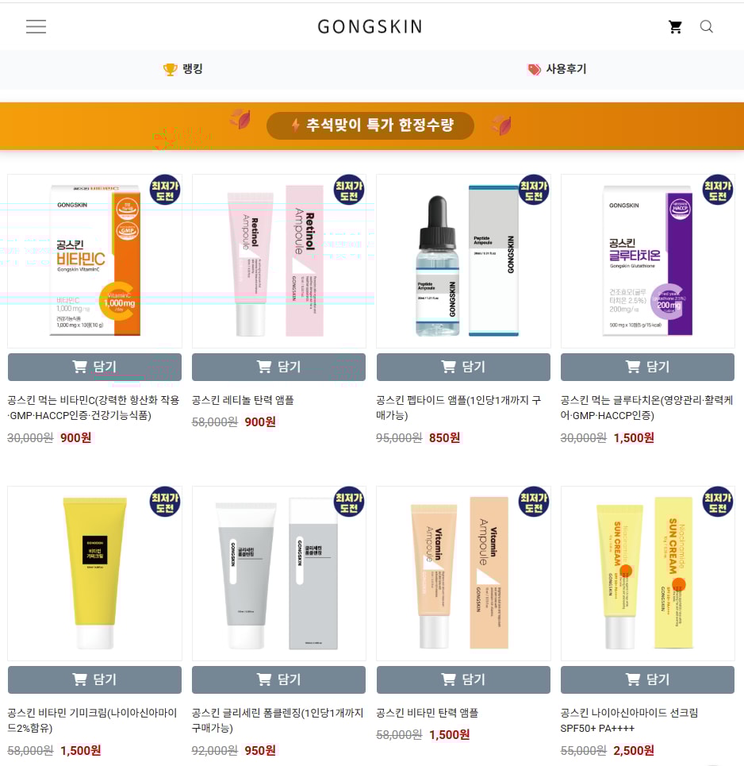Open 공스킨 비타민 탄력 앰플 product title

coord(428,713)
